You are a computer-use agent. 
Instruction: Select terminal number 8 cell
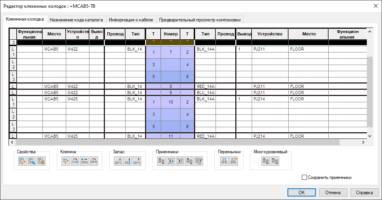[170, 86]
